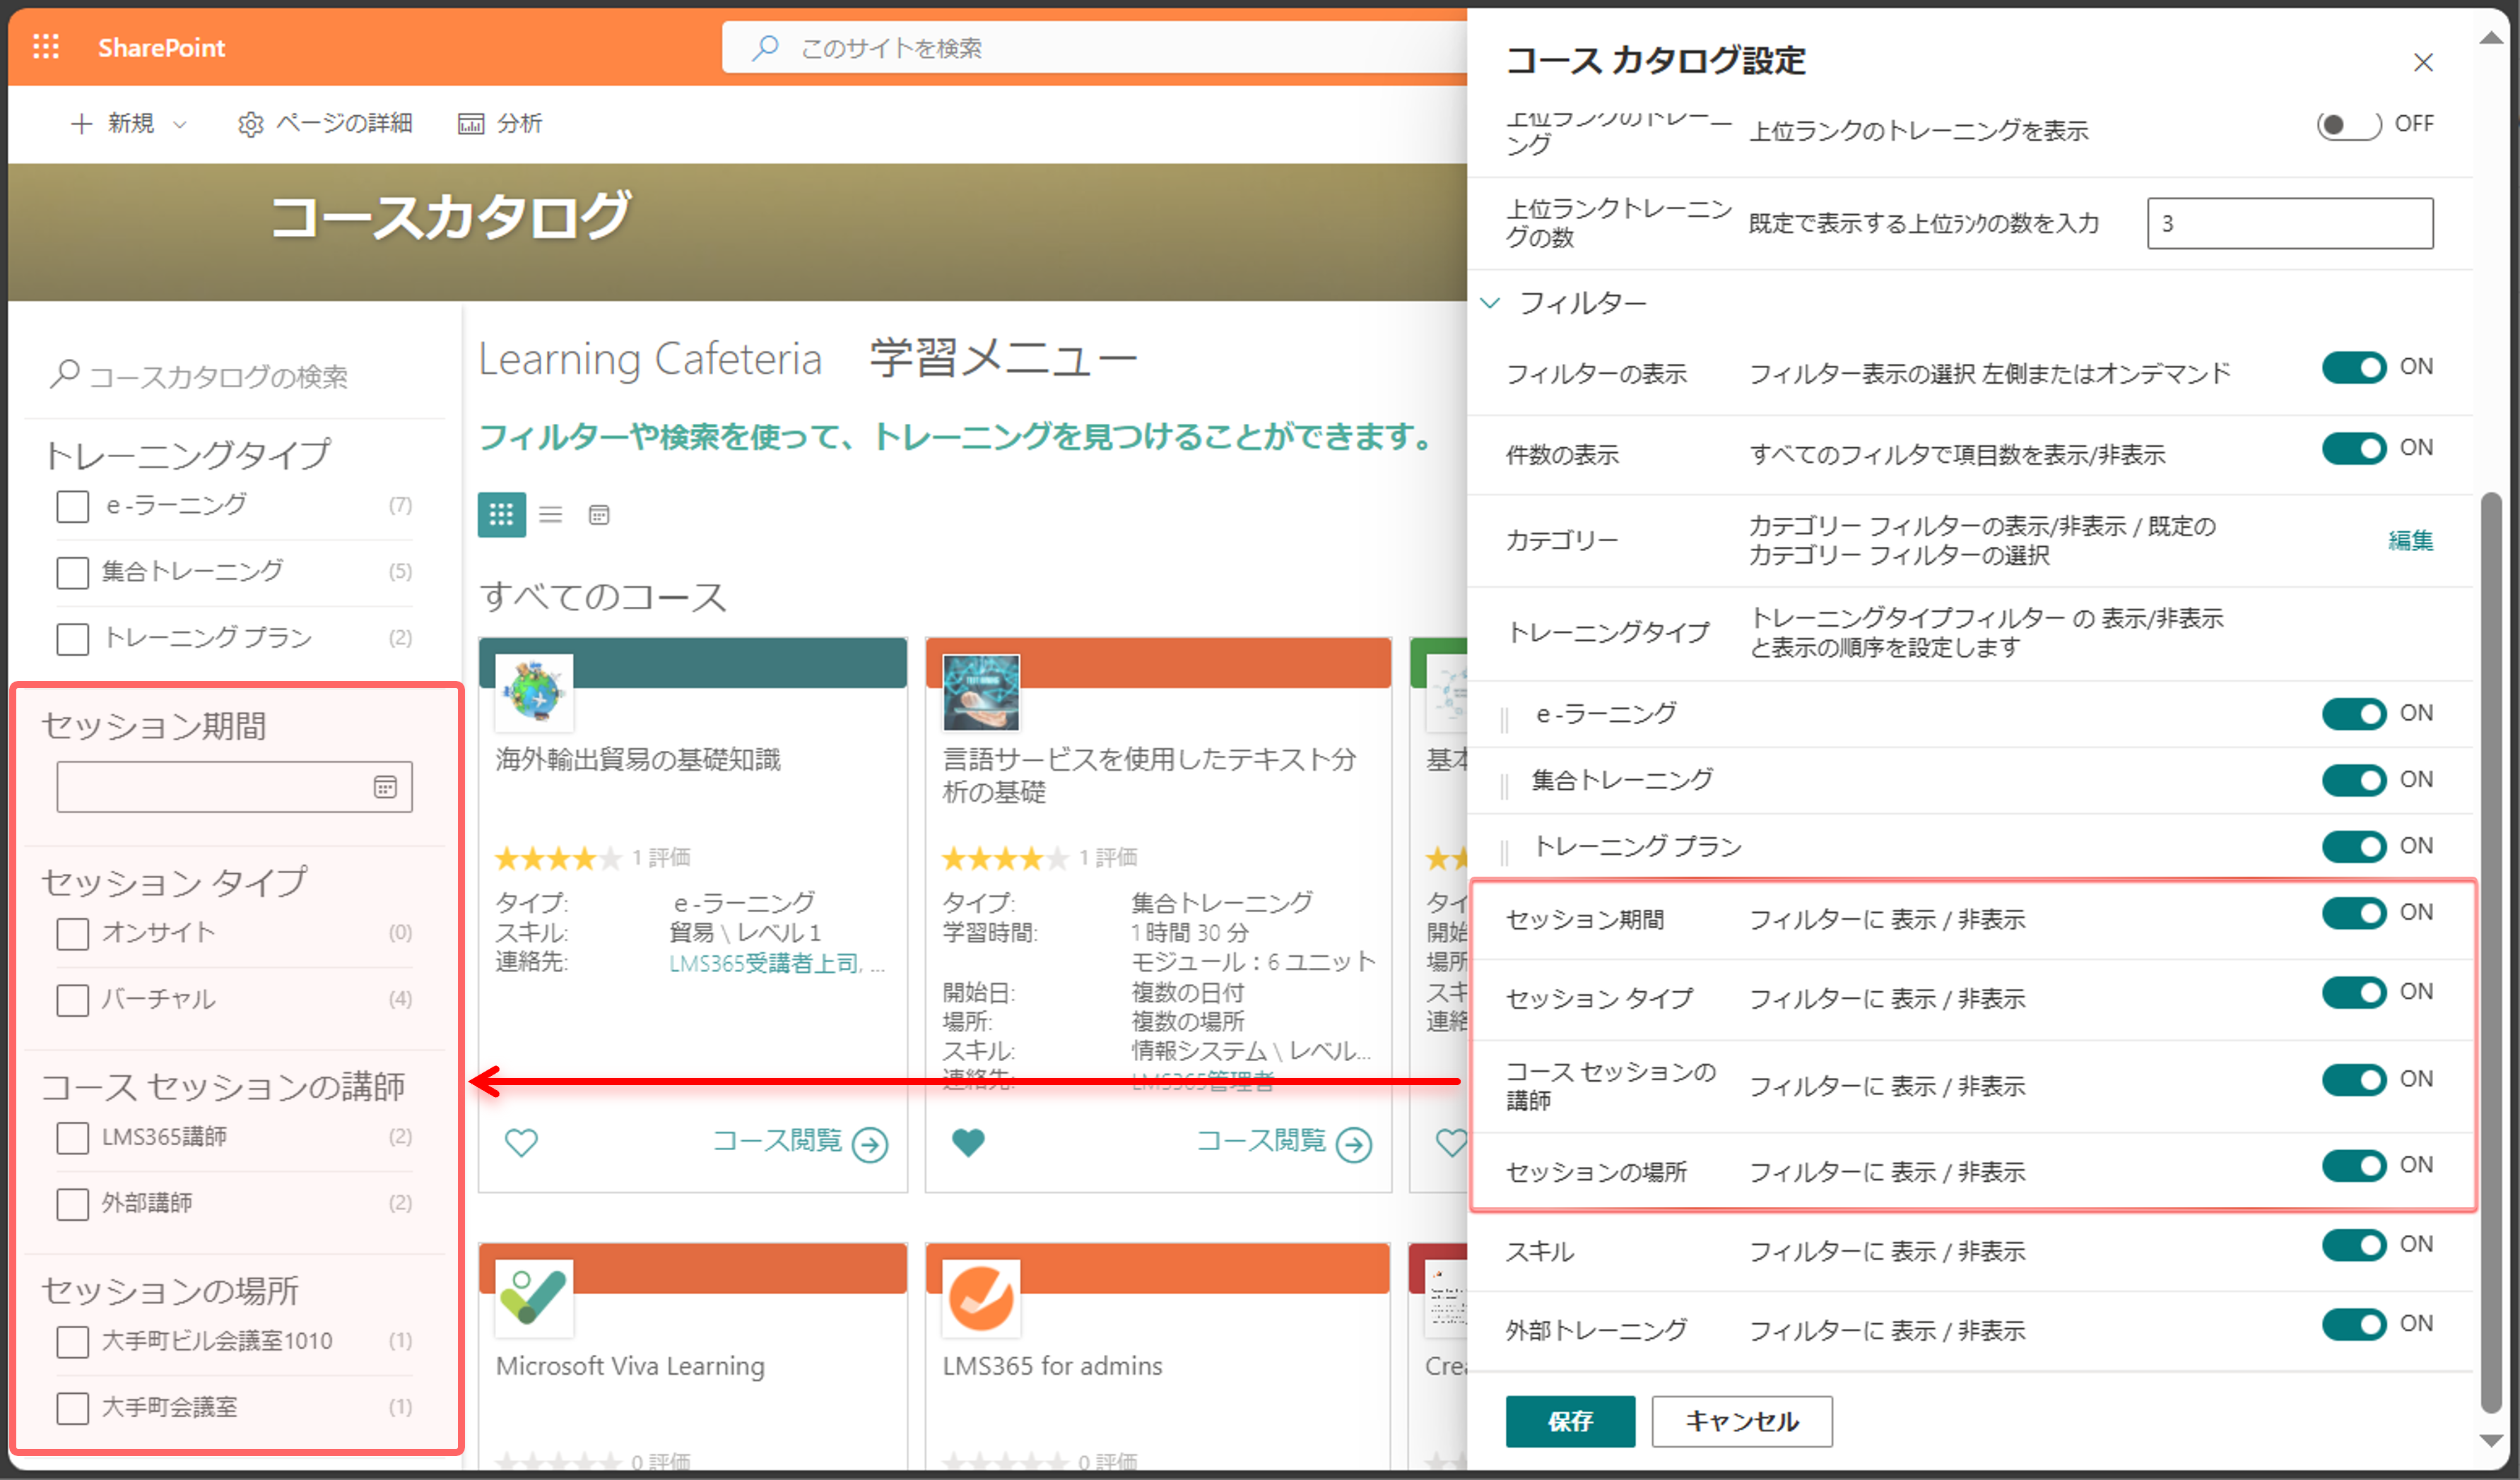Turn off the セッションの場所 filter toggle
Image resolution: width=2520 pixels, height=1480 pixels.
[x=2354, y=1165]
